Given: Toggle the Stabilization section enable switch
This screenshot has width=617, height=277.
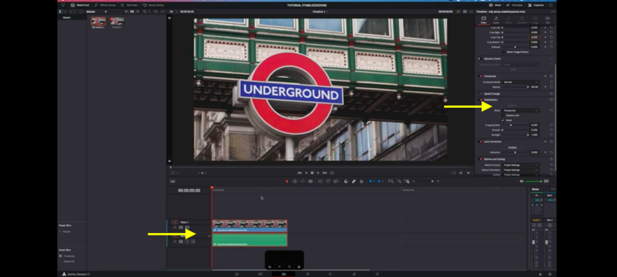Looking at the screenshot, I should (480, 99).
